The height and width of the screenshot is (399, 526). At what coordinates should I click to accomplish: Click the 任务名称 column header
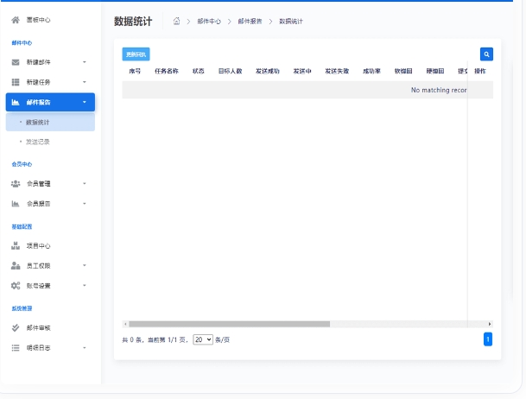[167, 71]
